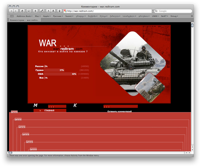Click the ГЛАВНАЯ menu item
Image resolution: width=201 pixels, height=167 pixels.
click(50, 111)
